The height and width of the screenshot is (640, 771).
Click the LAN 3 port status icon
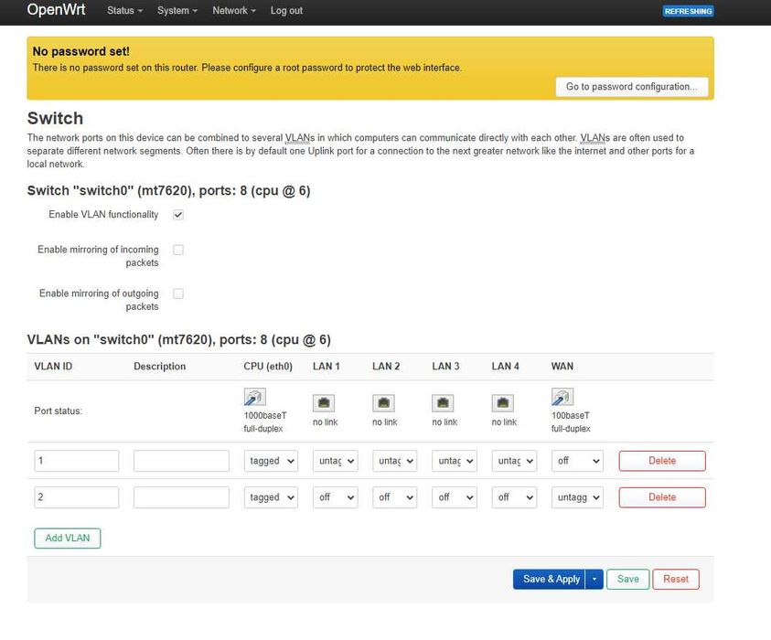(x=443, y=403)
